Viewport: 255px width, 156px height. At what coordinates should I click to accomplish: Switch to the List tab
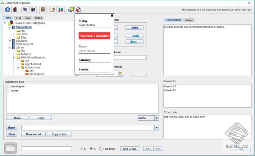click(x=18, y=18)
